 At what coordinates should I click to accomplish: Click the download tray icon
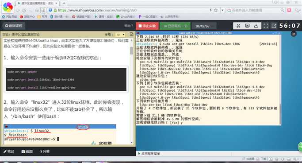point(256,26)
